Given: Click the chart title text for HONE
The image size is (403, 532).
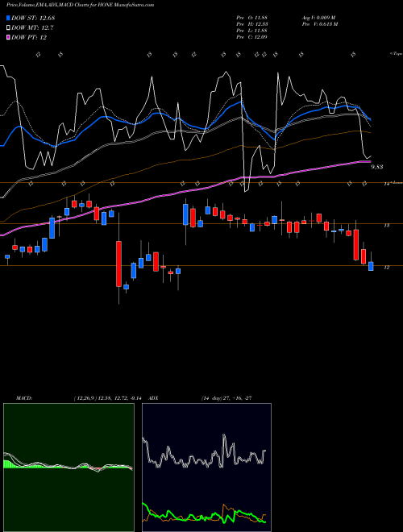Looking at the screenshot, I should [x=80, y=5].
